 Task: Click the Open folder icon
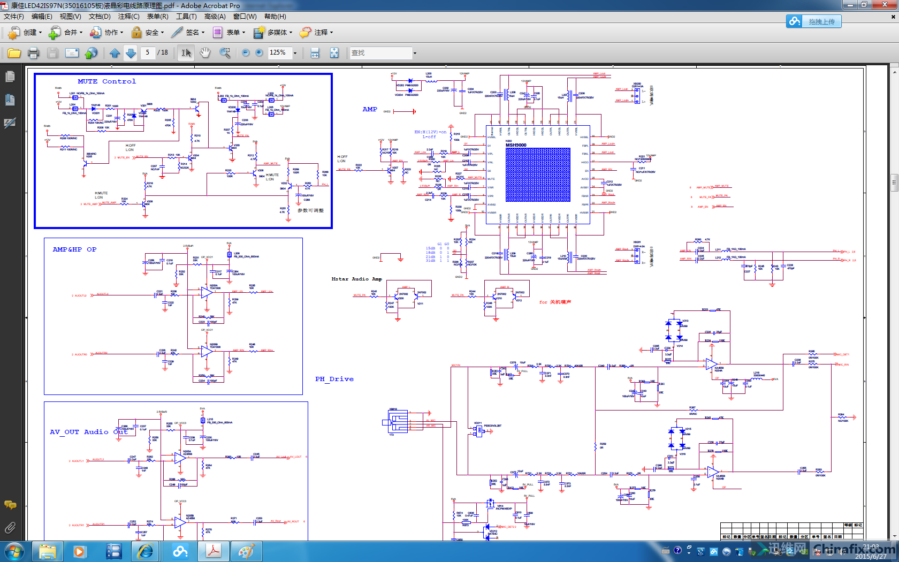[14, 53]
